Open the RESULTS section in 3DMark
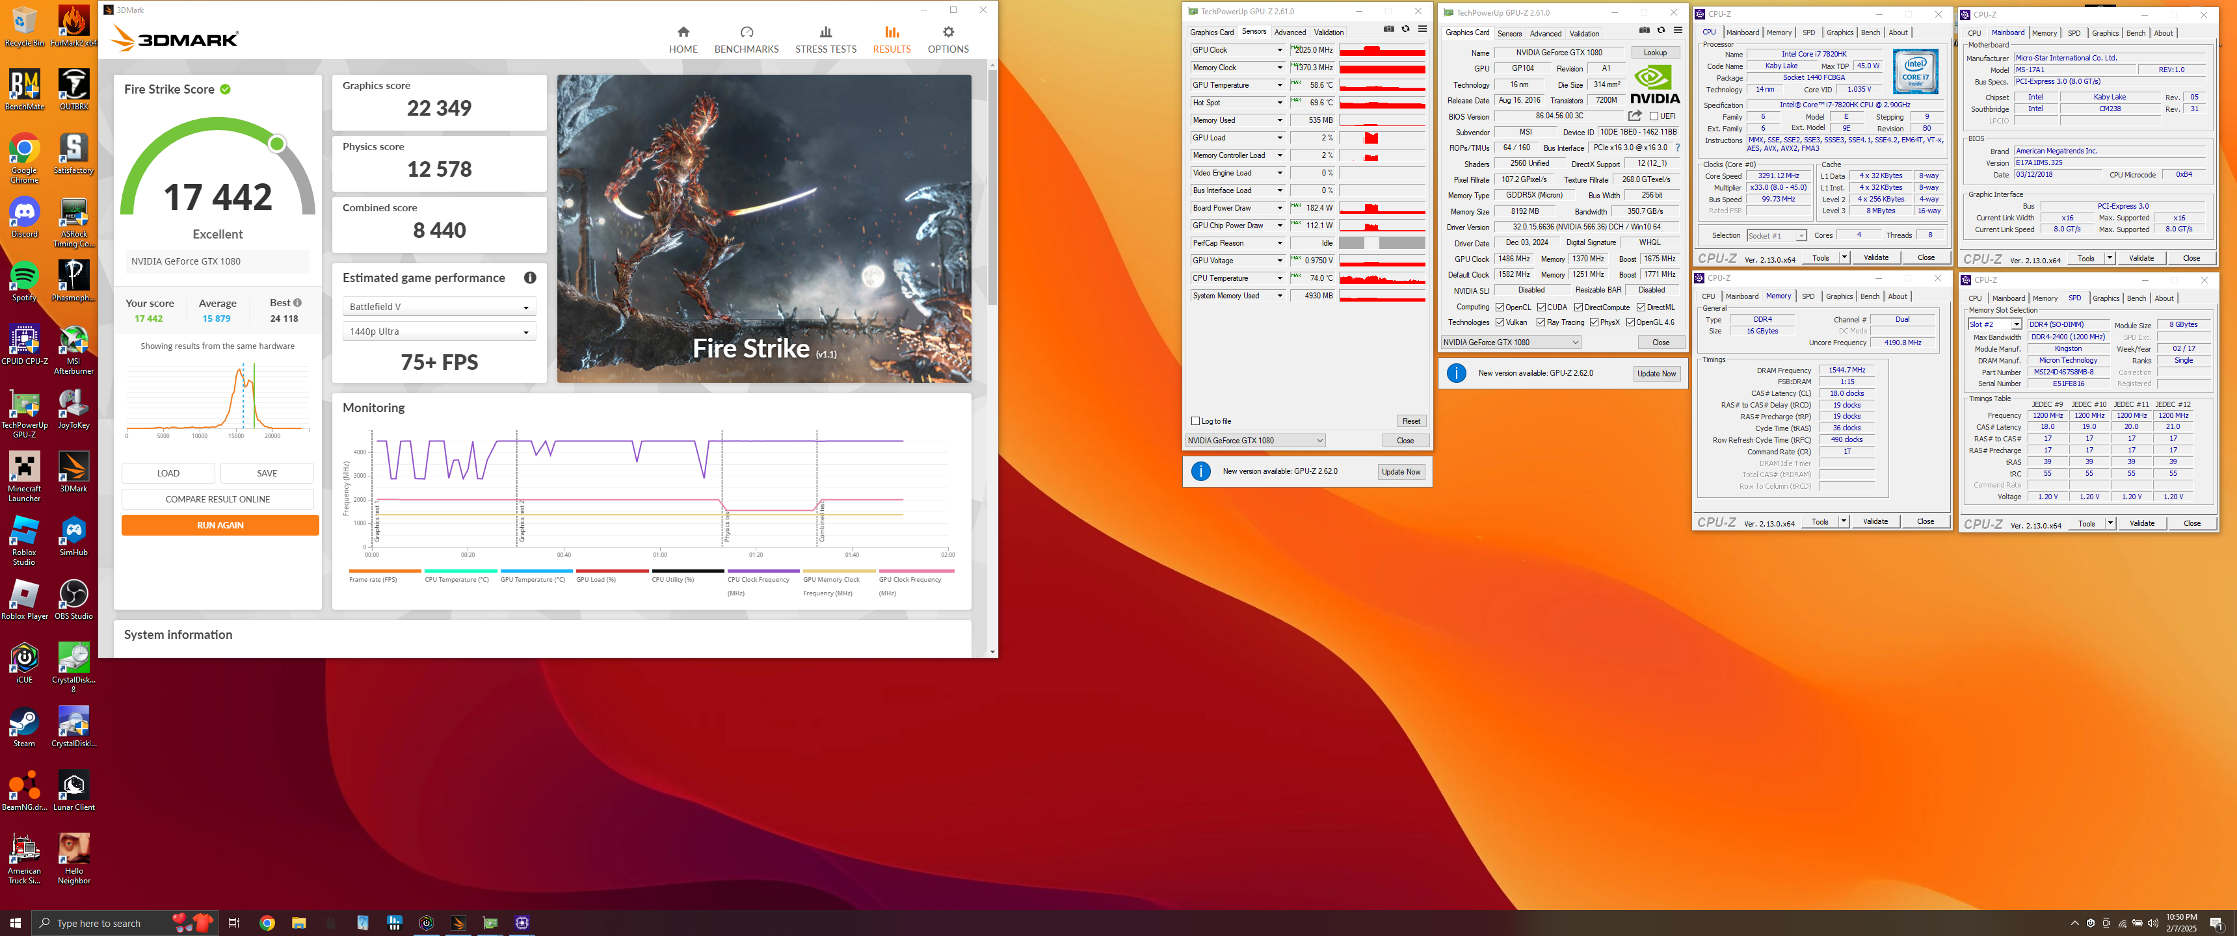 pyautogui.click(x=892, y=40)
